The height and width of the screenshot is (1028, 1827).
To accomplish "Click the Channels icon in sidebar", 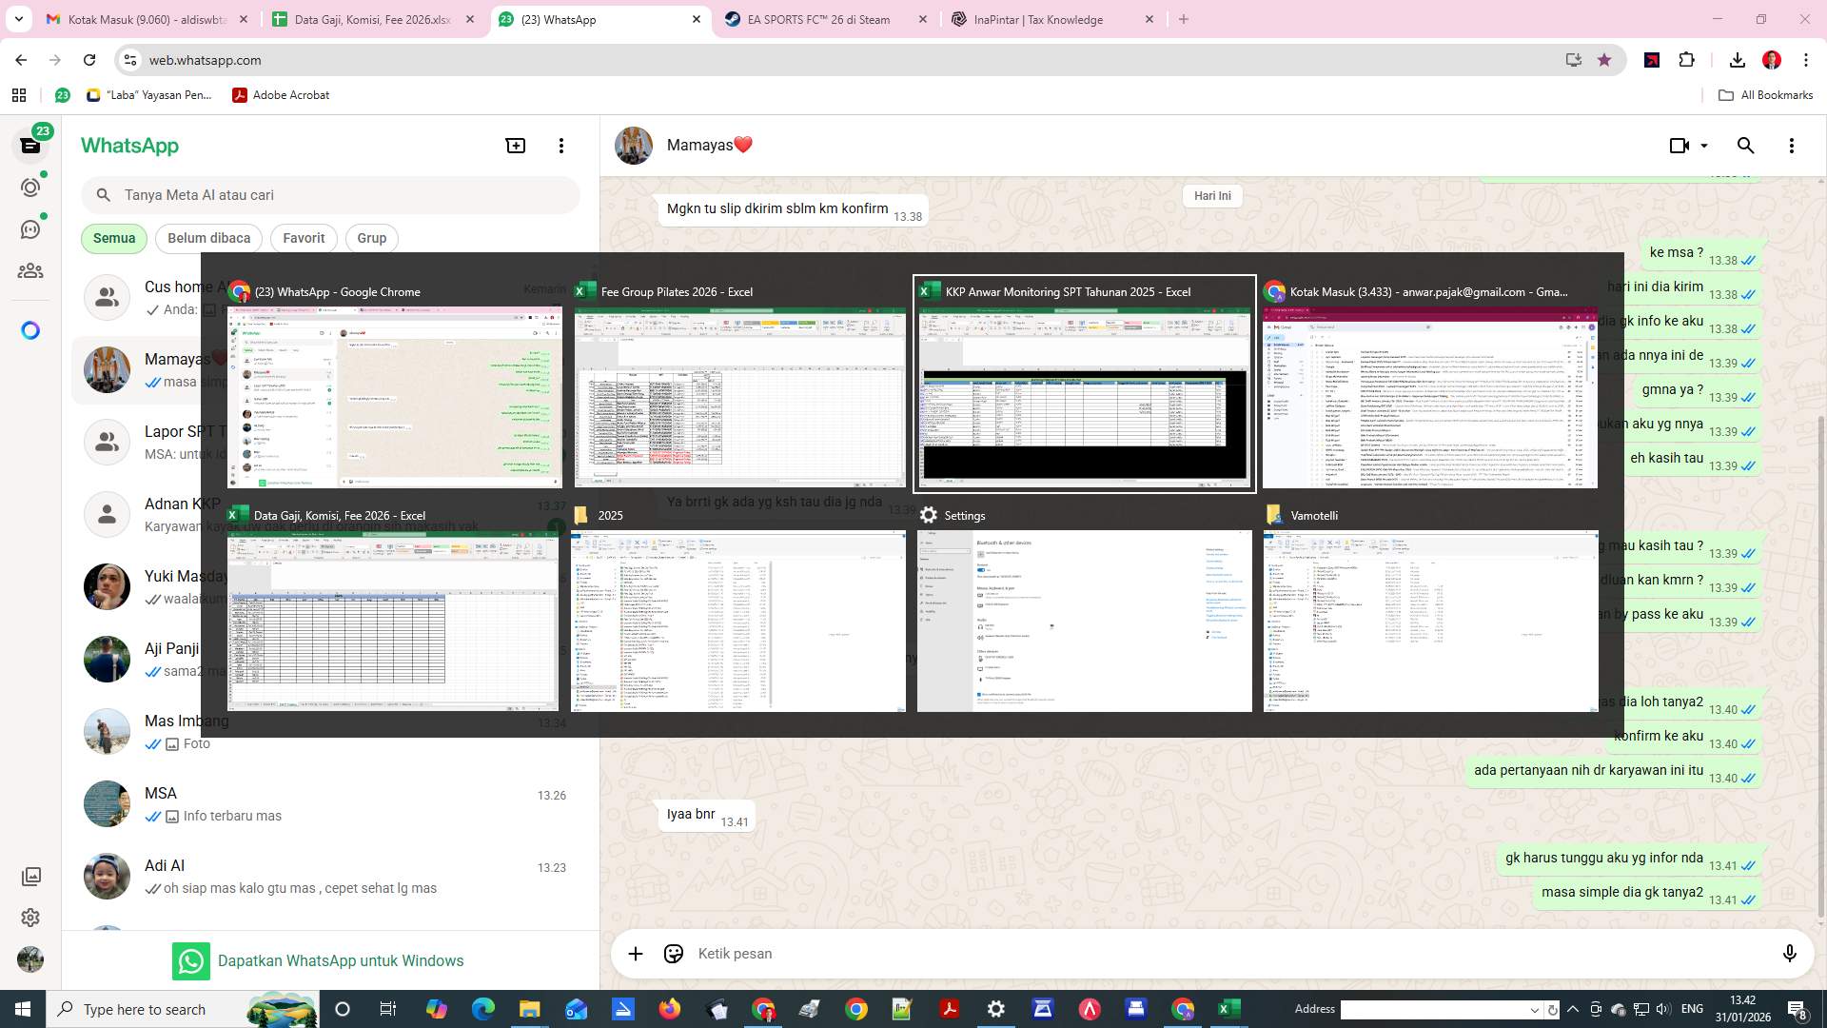I will (30, 228).
